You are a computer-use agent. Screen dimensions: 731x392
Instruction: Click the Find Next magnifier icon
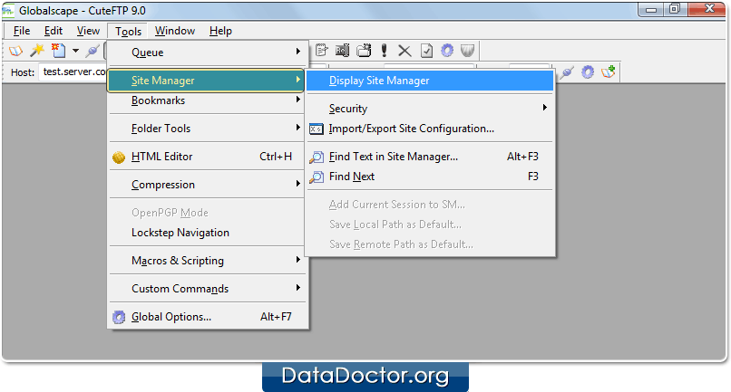point(317,177)
